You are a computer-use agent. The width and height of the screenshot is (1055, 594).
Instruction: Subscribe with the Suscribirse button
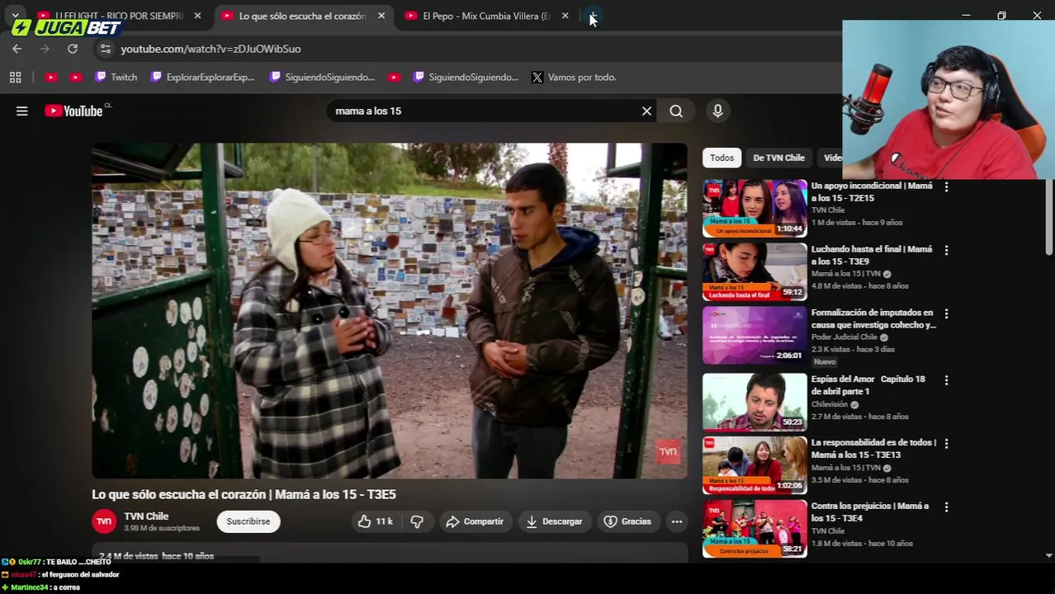tap(248, 521)
